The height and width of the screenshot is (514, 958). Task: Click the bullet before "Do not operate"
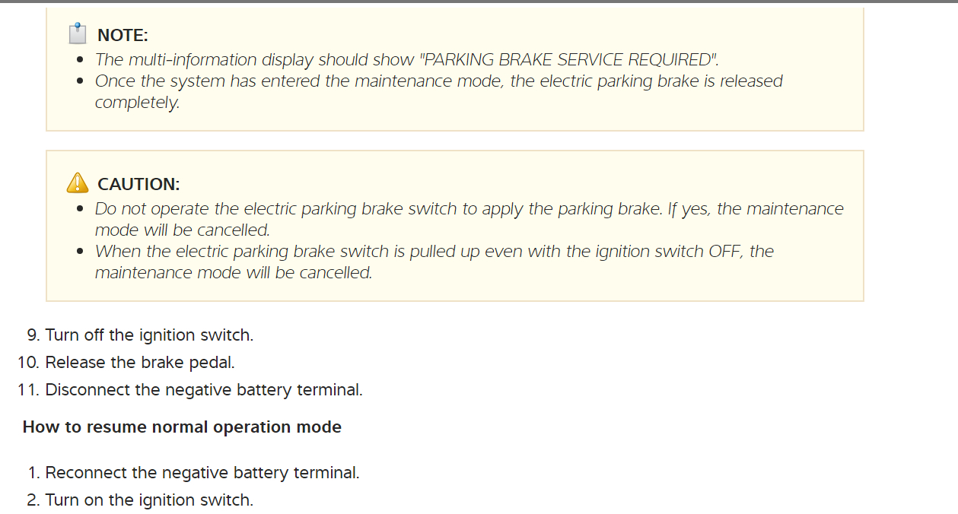tap(80, 209)
